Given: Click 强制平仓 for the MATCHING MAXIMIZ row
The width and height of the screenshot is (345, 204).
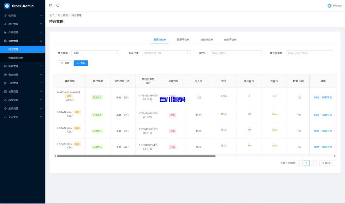Looking at the screenshot, I should pyautogui.click(x=327, y=97).
